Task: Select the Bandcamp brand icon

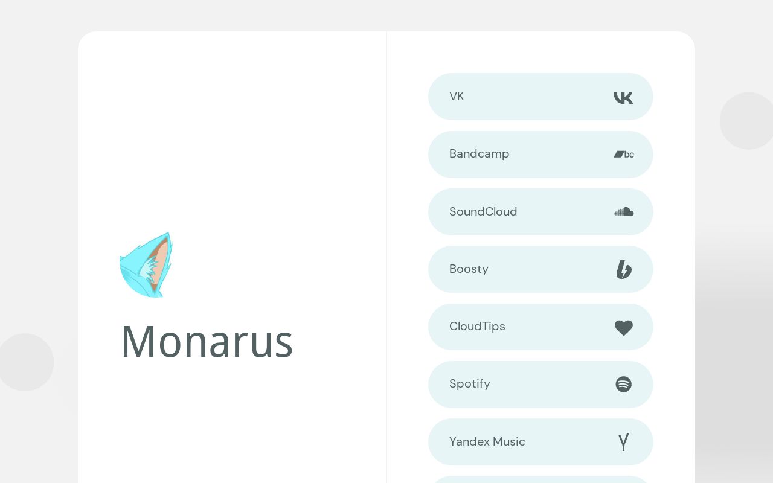Action: (x=623, y=155)
